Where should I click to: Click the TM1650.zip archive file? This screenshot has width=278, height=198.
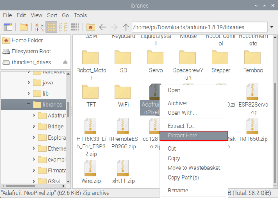253,130
